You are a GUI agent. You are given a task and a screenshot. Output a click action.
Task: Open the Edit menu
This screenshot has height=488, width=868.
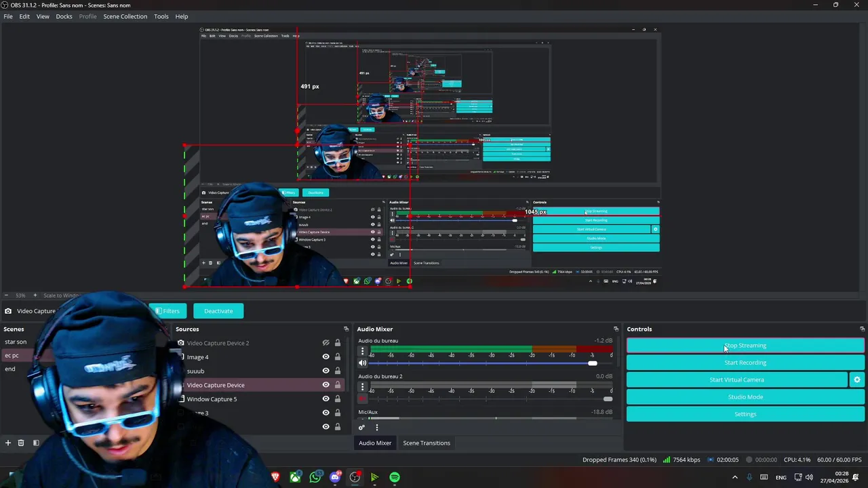[24, 16]
